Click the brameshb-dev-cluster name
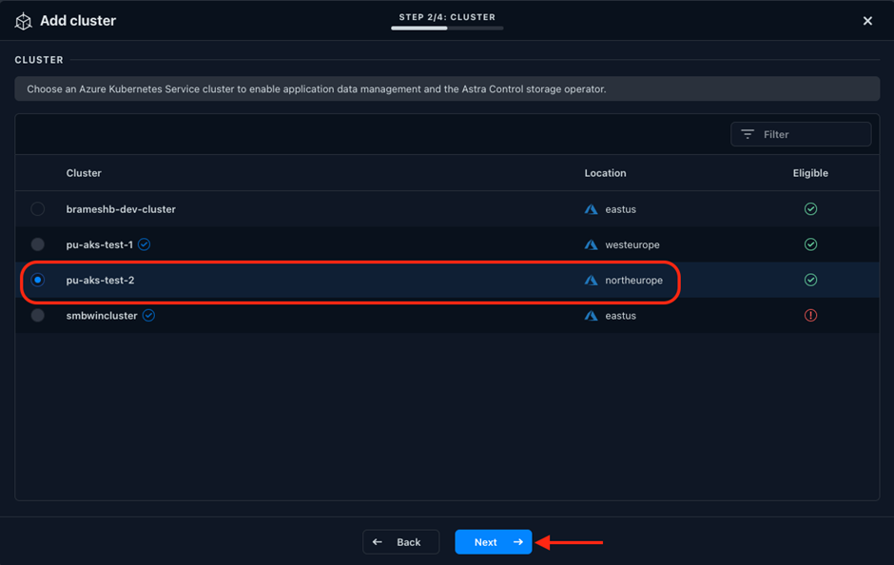 [x=121, y=209]
